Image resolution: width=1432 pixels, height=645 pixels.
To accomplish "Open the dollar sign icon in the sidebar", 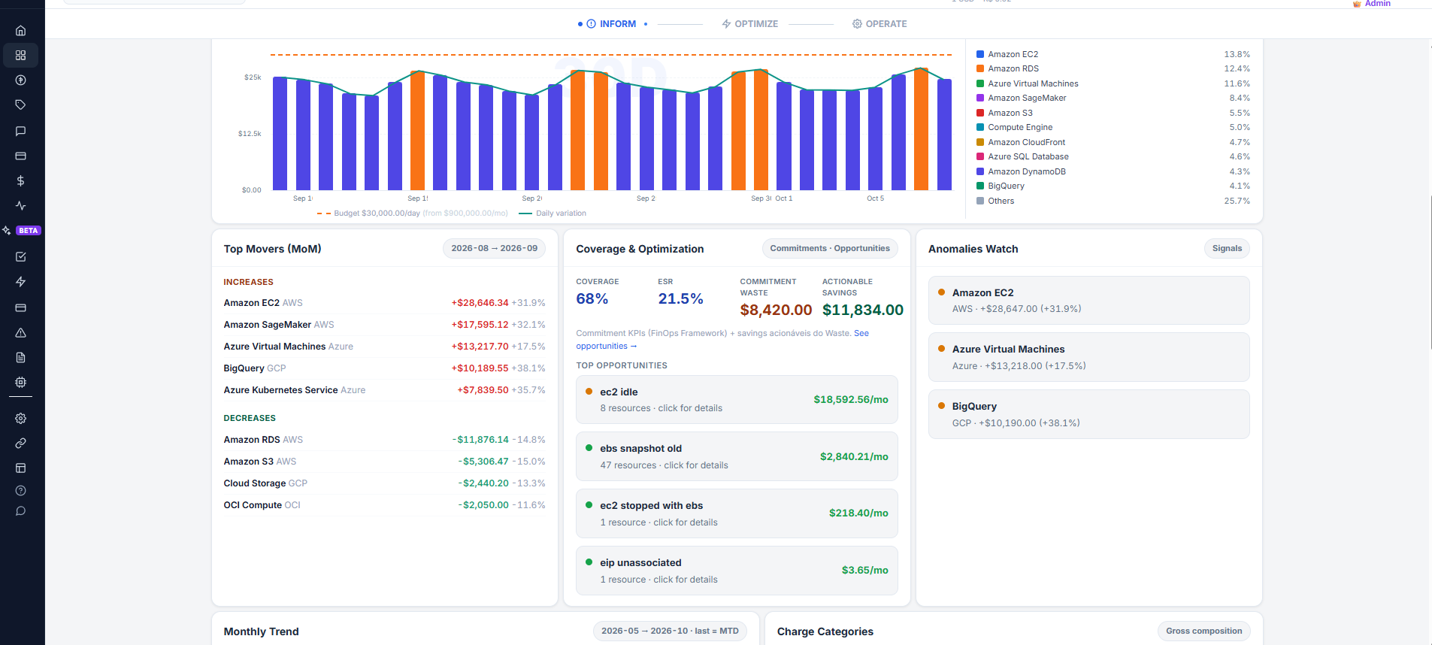I will coord(20,181).
